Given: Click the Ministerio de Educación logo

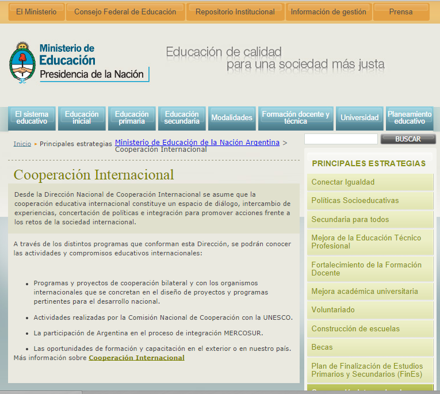Looking at the screenshot, I should (x=79, y=63).
